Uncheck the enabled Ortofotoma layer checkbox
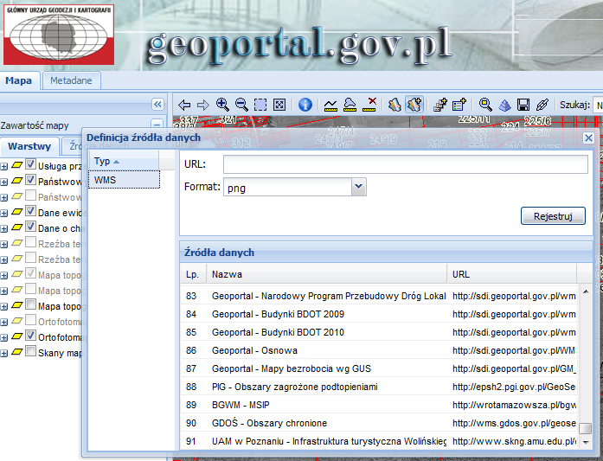The width and height of the screenshot is (603, 461). (31, 336)
